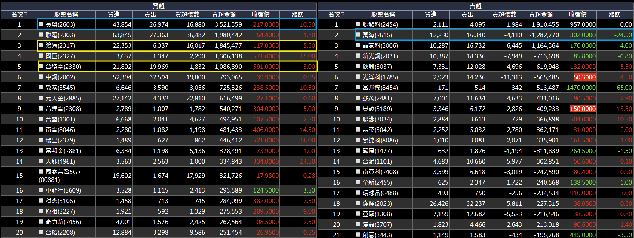
Task: Open the 亞聚(1308) stock link
Action: [x=377, y=214]
